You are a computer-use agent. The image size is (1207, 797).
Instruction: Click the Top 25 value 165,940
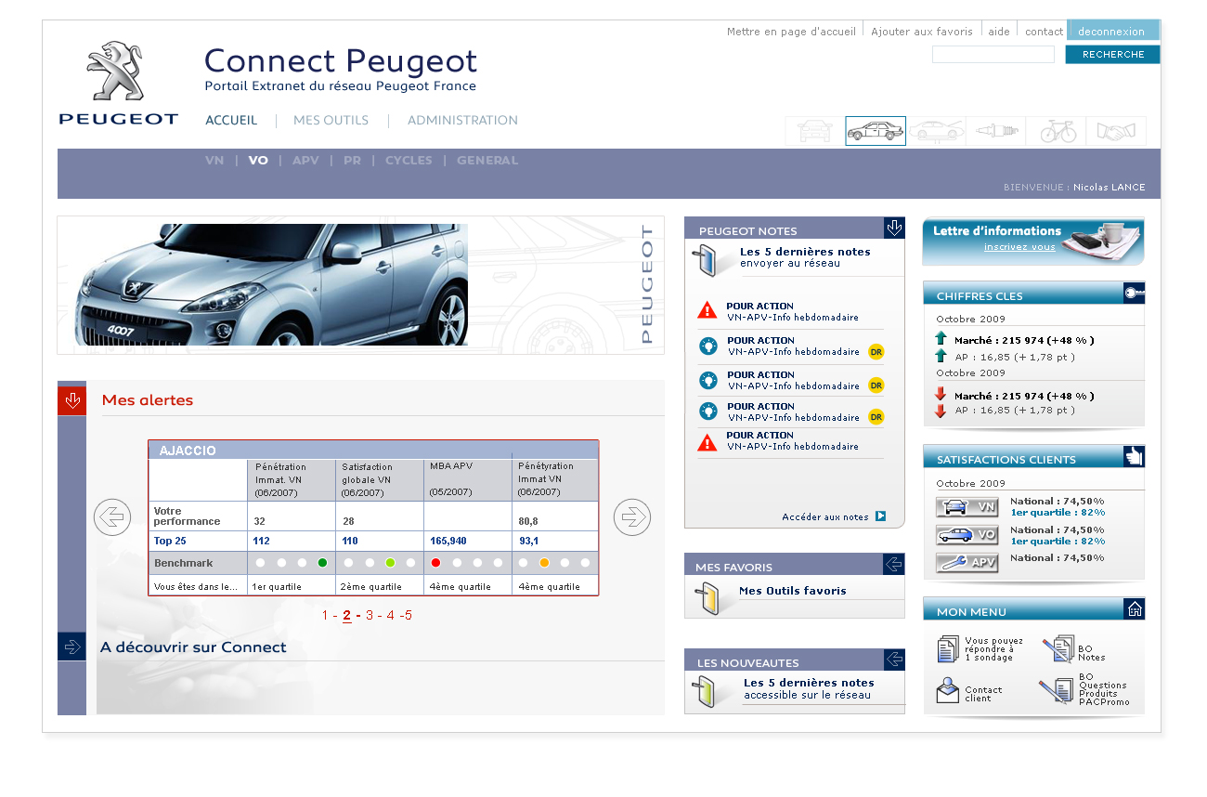[x=448, y=541]
